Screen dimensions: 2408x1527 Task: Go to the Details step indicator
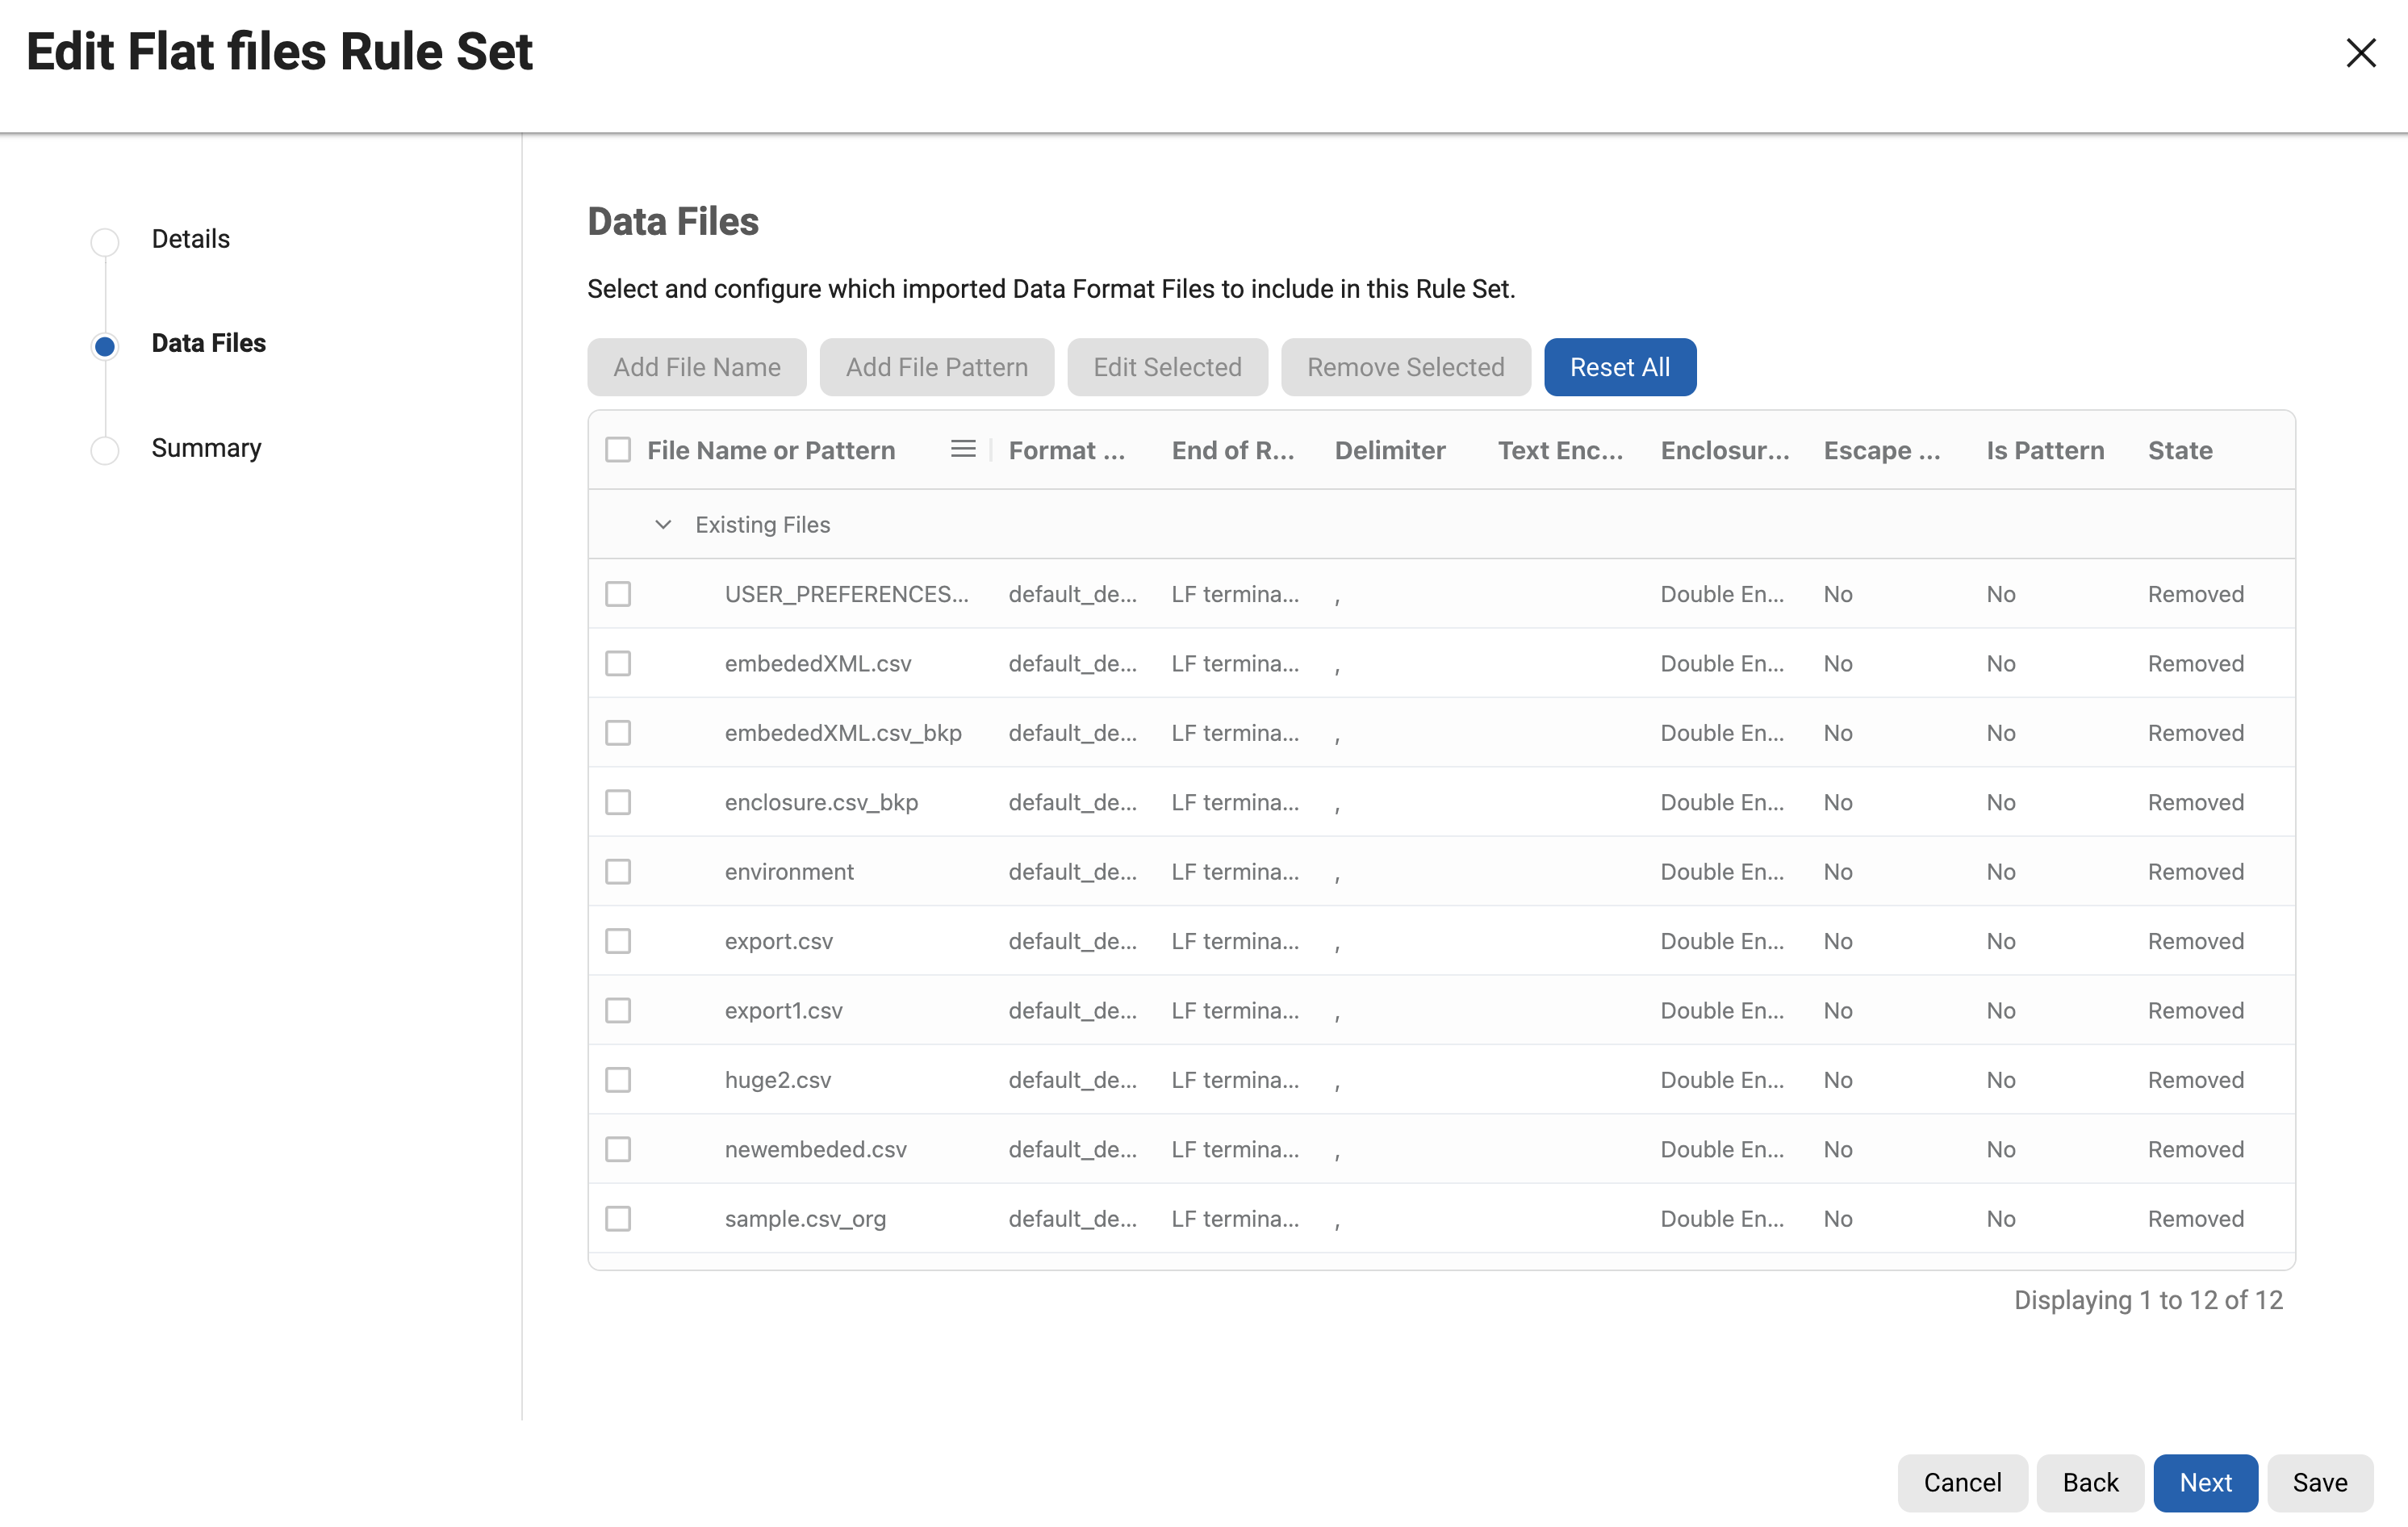click(x=105, y=242)
